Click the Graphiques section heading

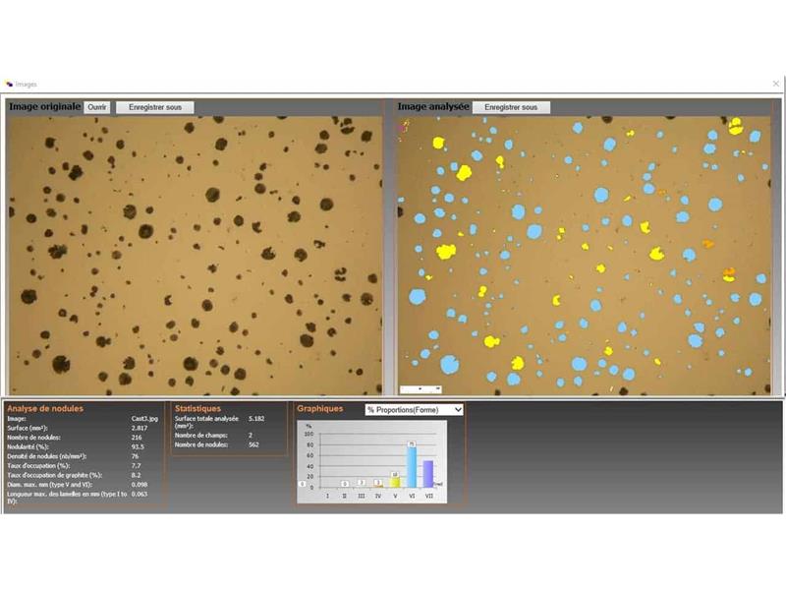tap(320, 408)
